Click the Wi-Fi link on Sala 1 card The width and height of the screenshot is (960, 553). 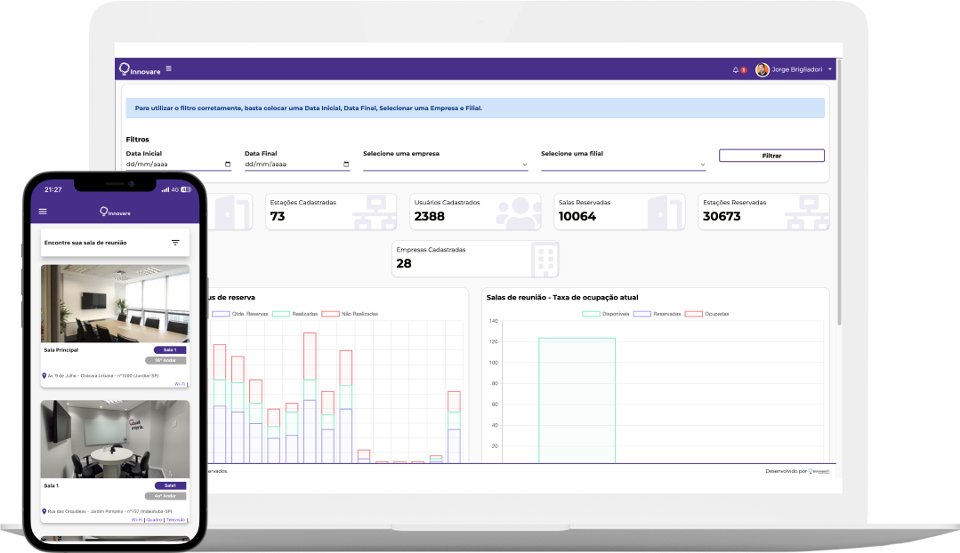[x=136, y=520]
